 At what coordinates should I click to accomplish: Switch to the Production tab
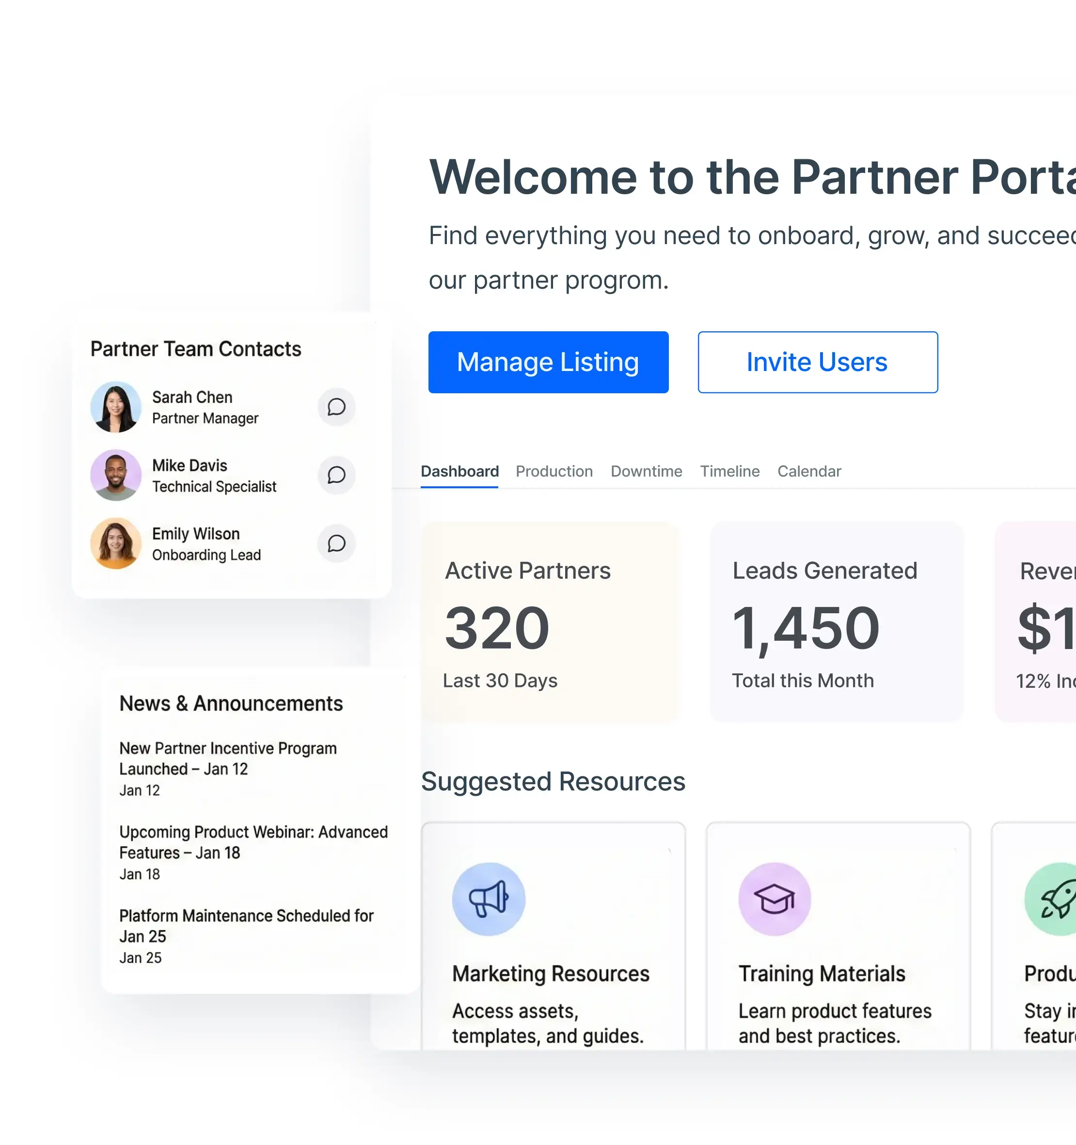554,471
